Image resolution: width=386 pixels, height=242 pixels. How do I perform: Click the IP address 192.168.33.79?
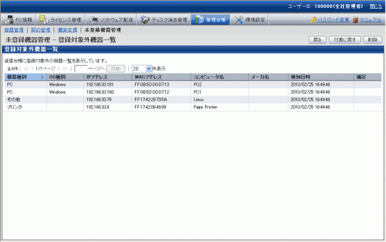coord(98,100)
